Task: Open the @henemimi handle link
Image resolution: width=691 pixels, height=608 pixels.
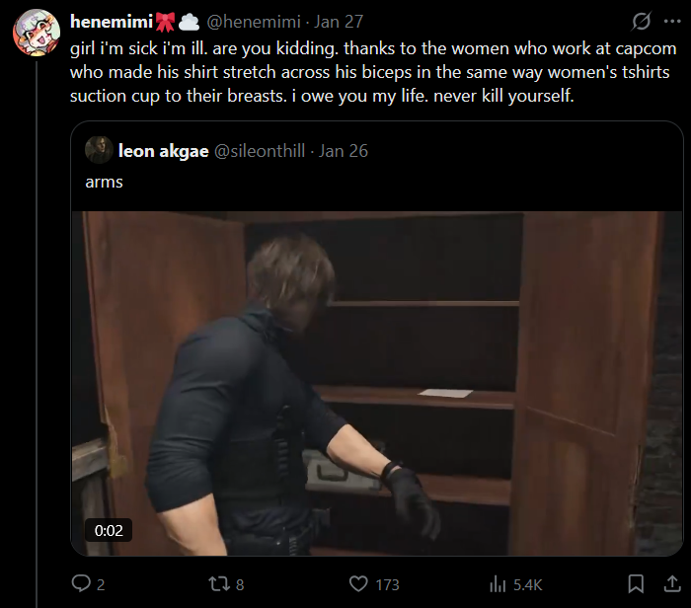Action: [254, 22]
